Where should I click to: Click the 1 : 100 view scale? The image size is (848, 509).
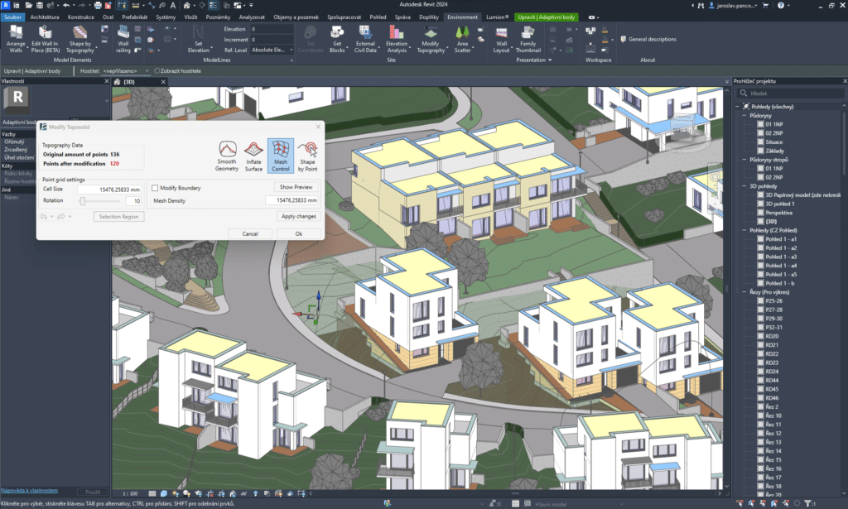130,493
